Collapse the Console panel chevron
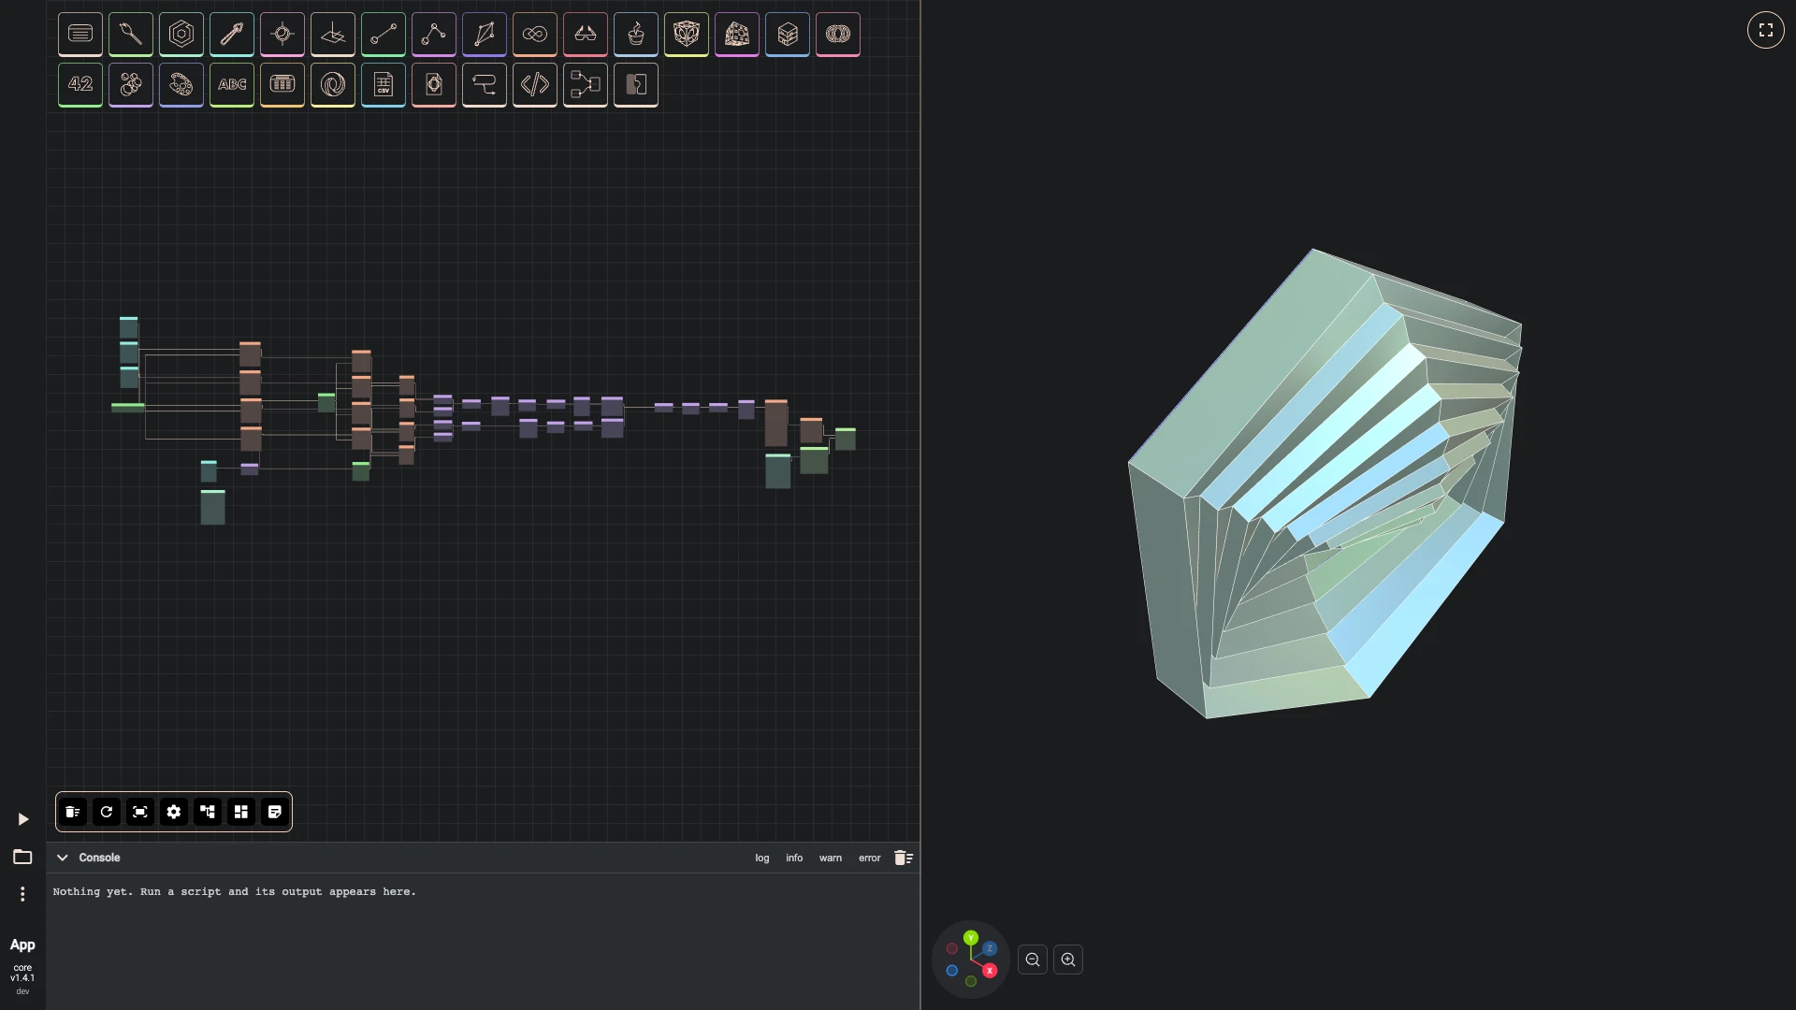Image resolution: width=1796 pixels, height=1010 pixels. pos(63,858)
